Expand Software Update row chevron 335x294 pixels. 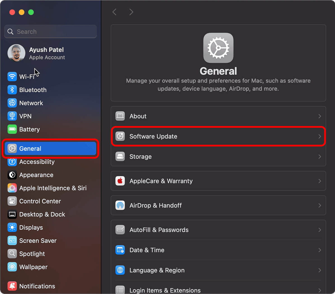point(320,137)
